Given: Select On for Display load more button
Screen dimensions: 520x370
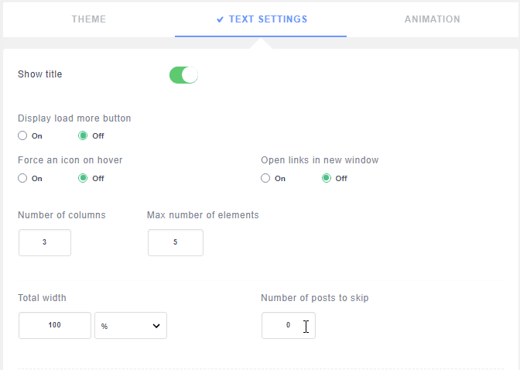Looking at the screenshot, I should 23,135.
